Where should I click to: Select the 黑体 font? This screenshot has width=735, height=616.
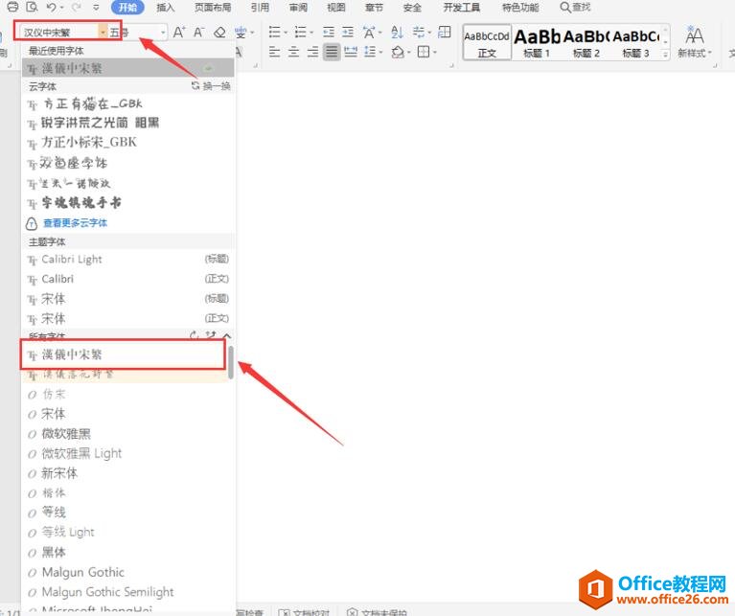(125, 552)
